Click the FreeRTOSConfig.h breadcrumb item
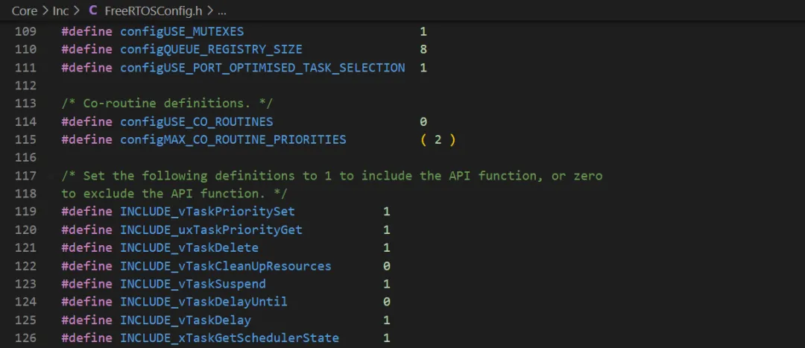Image resolution: width=805 pixels, height=348 pixels. pyautogui.click(x=152, y=10)
